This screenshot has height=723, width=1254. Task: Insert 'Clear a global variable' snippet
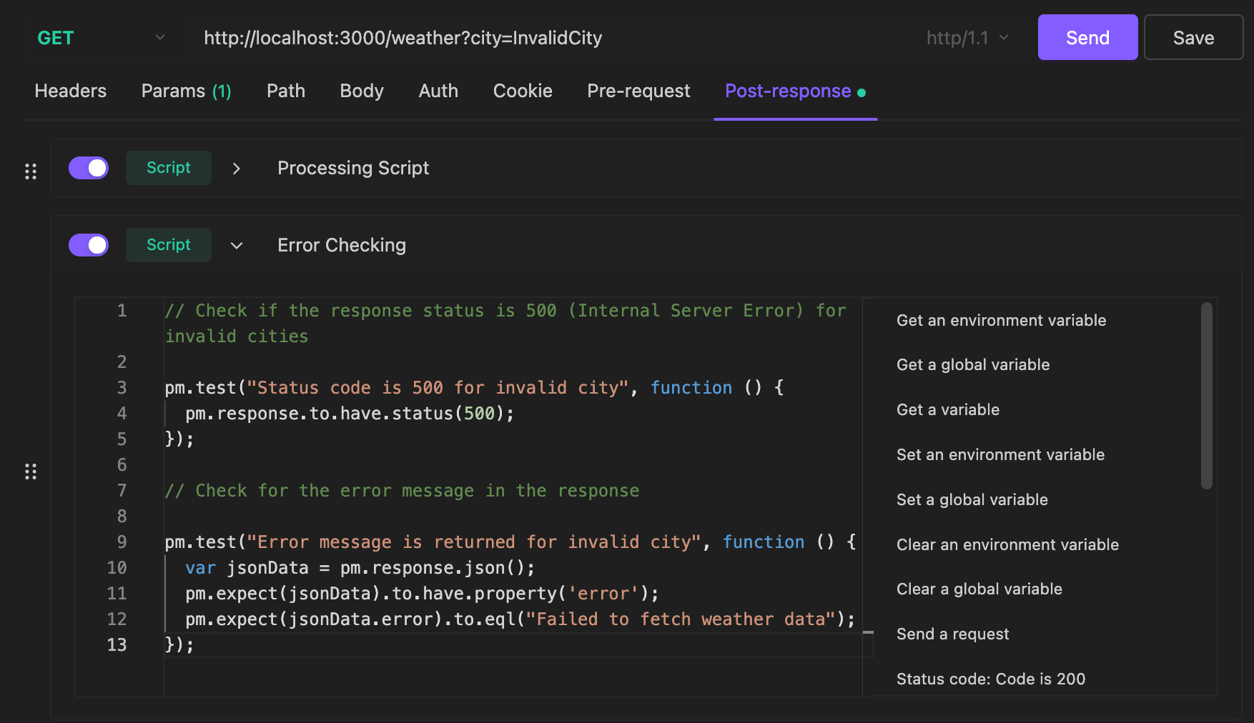[979, 589]
